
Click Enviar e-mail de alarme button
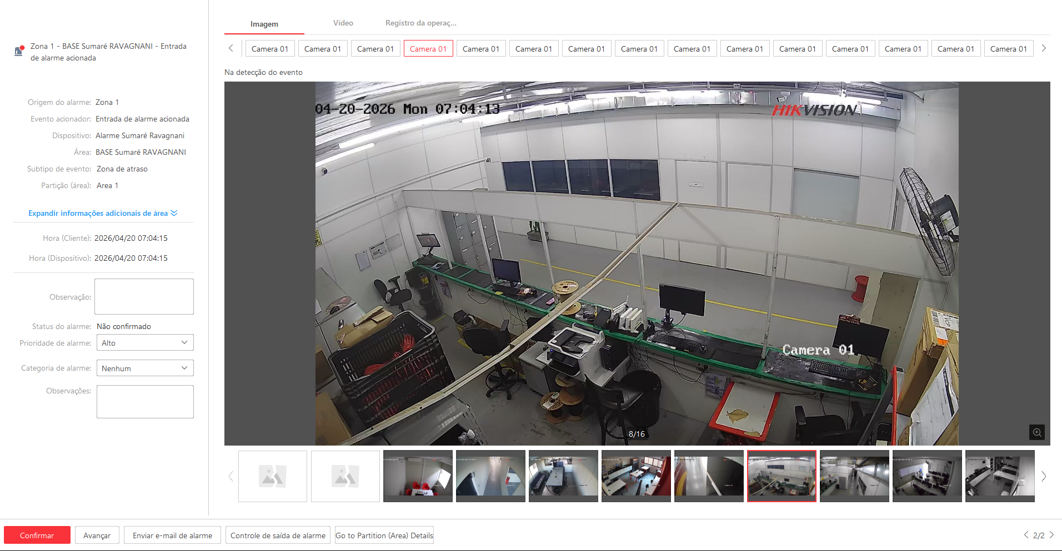pos(172,535)
